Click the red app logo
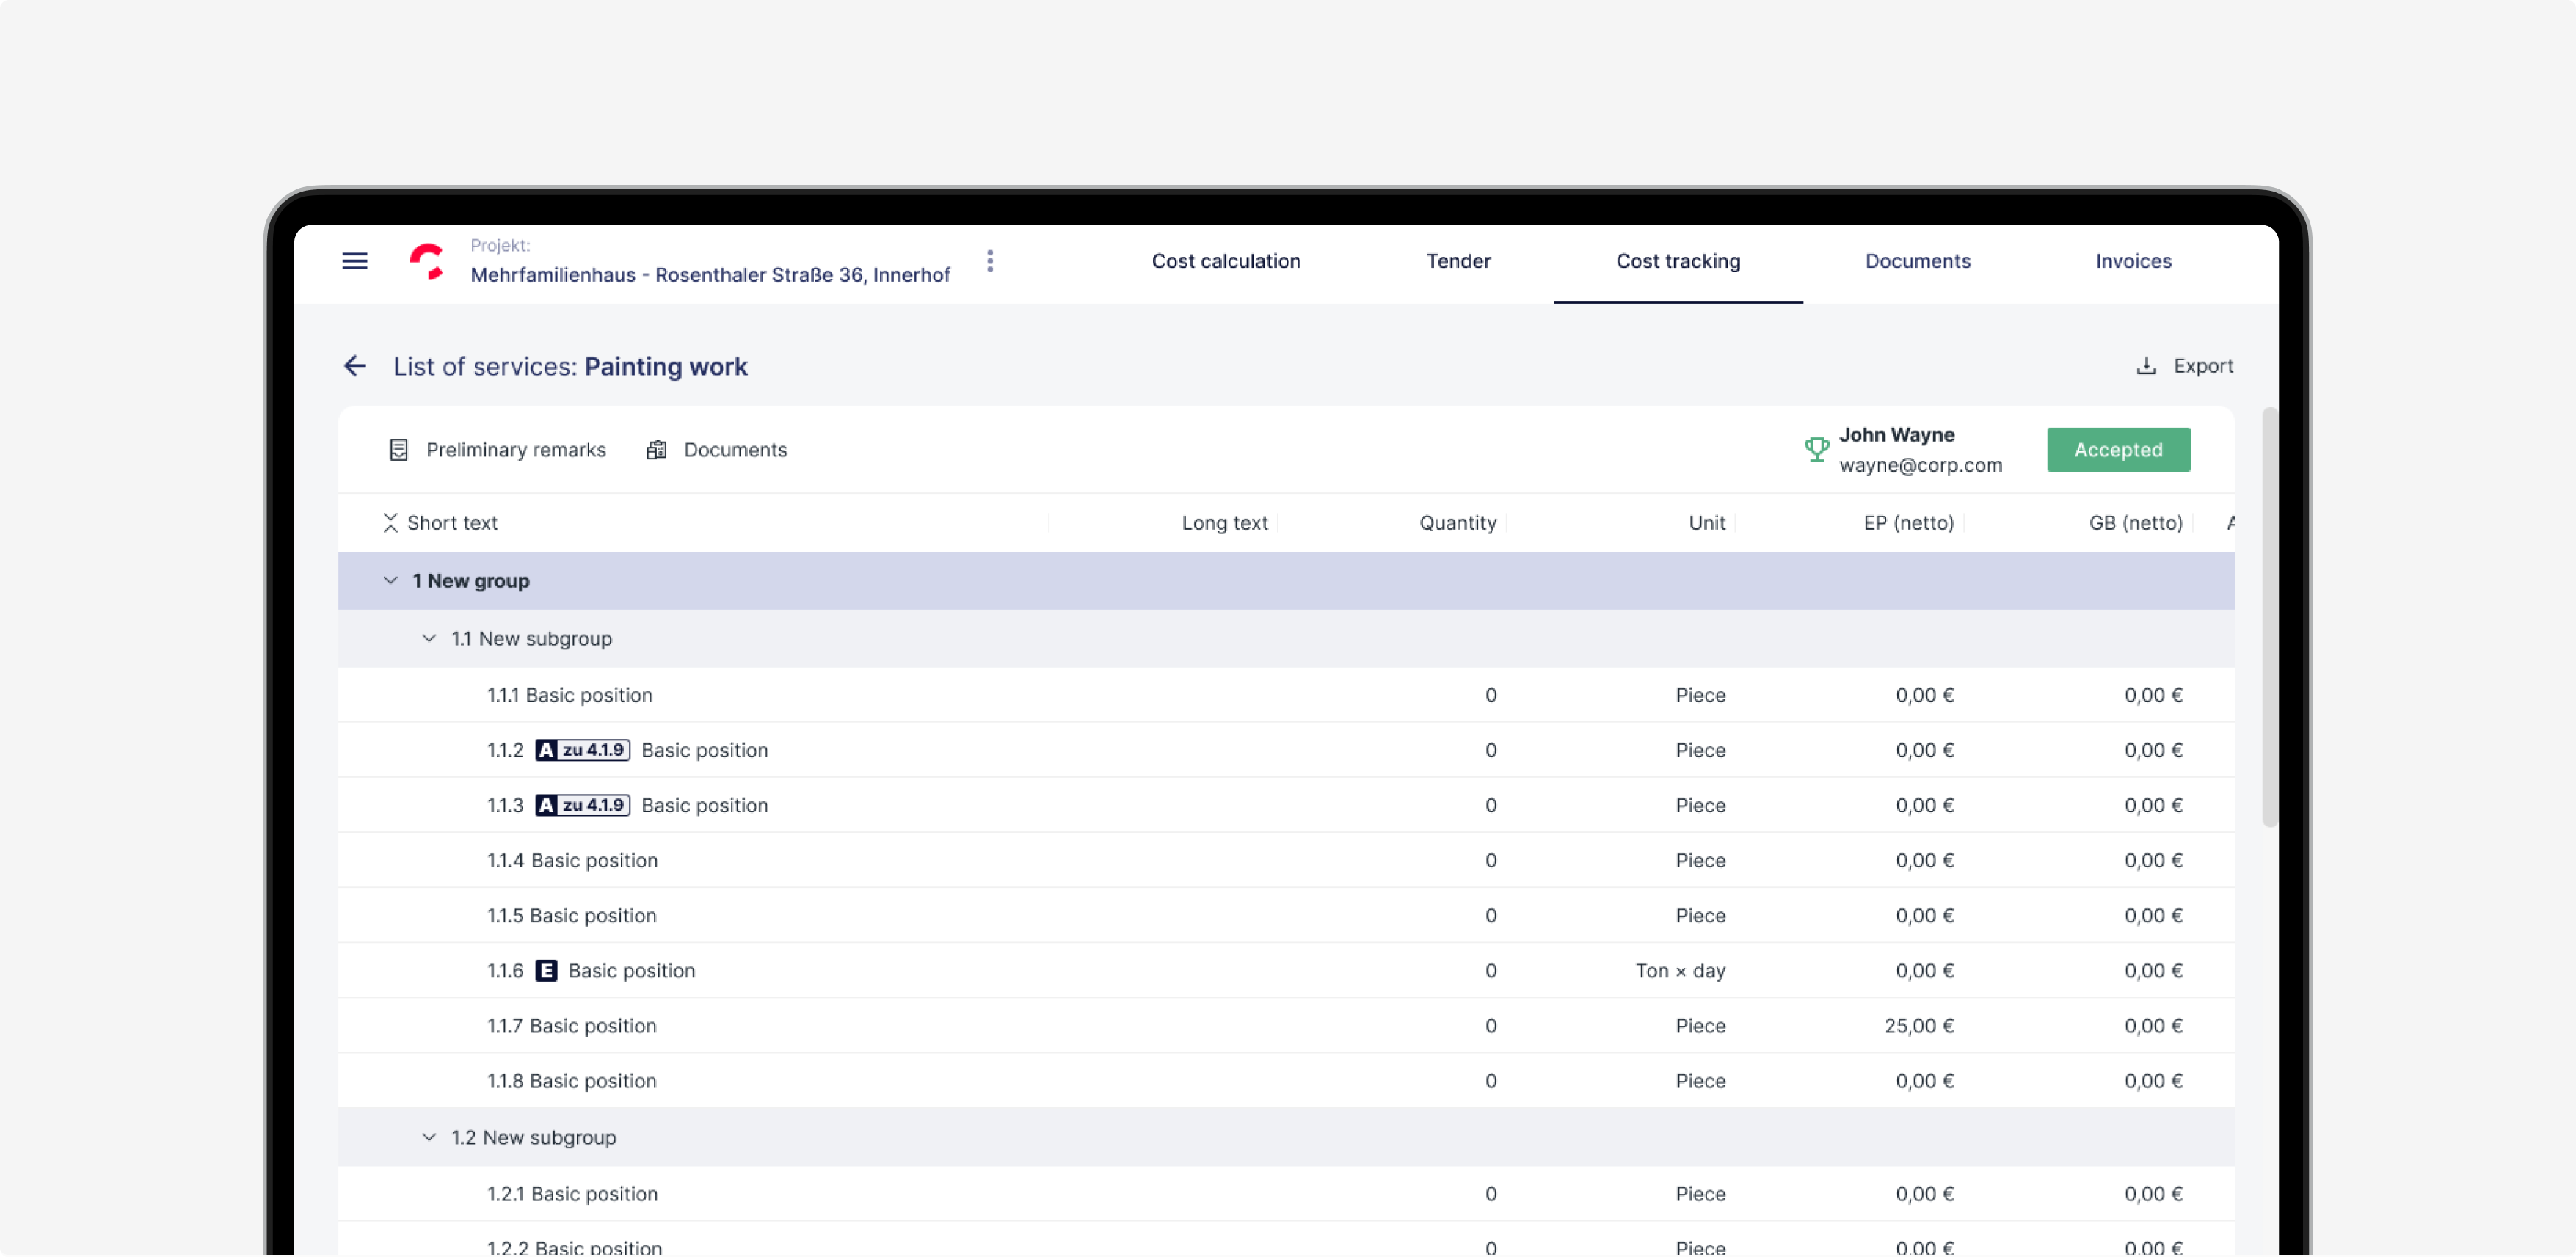 (x=427, y=261)
